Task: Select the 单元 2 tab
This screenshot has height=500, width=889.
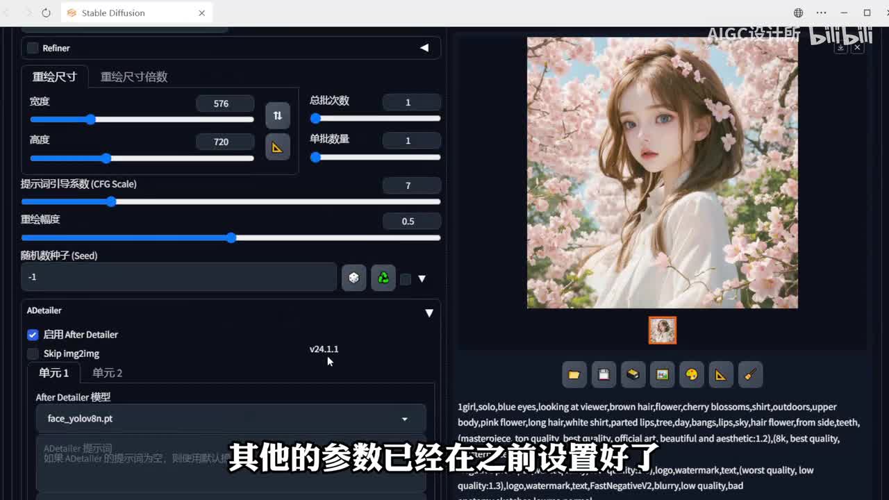Action: 107,373
